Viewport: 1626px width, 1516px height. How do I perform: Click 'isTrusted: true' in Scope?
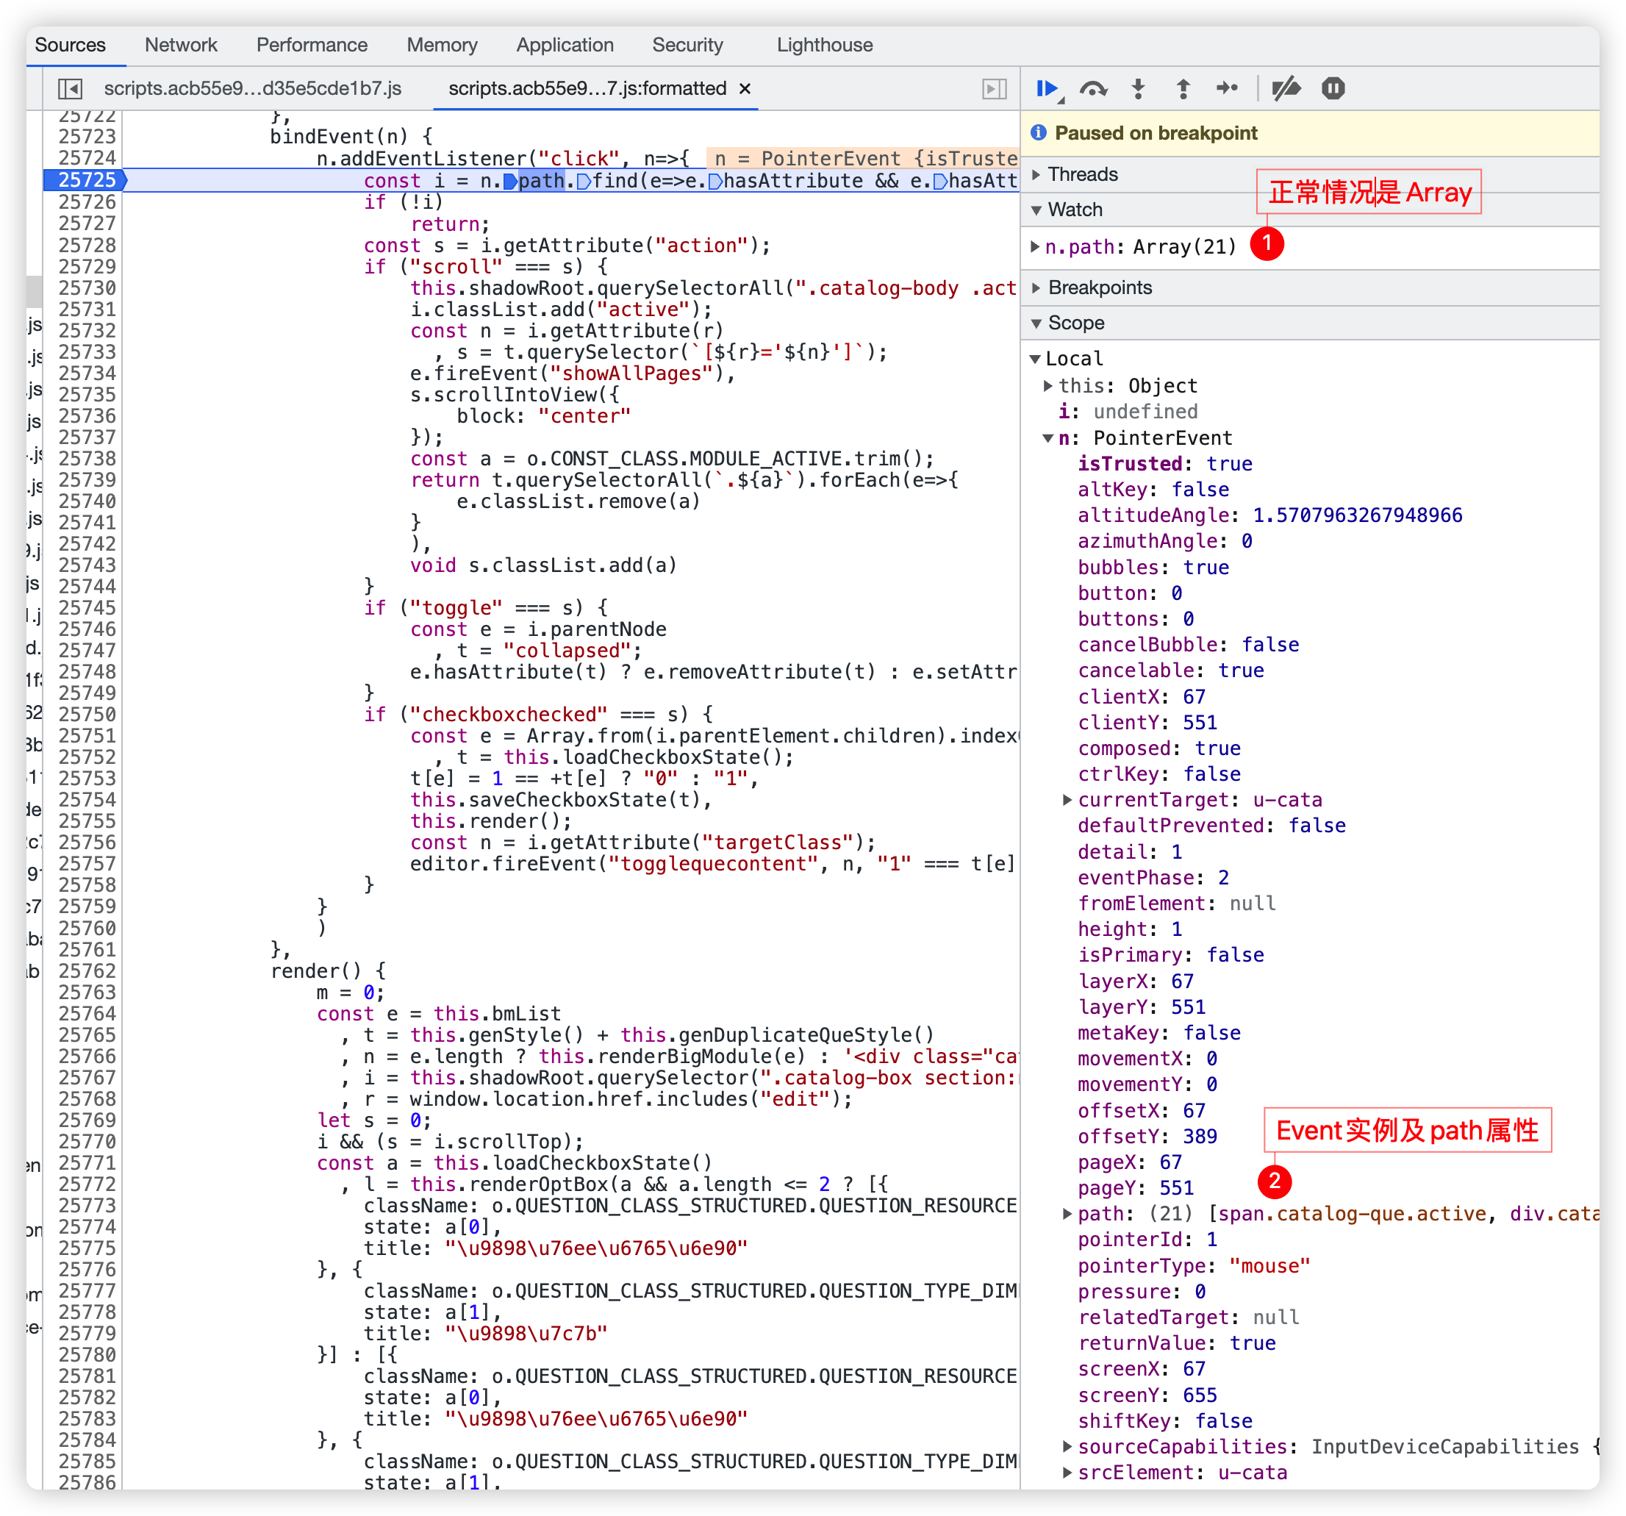tap(1164, 464)
